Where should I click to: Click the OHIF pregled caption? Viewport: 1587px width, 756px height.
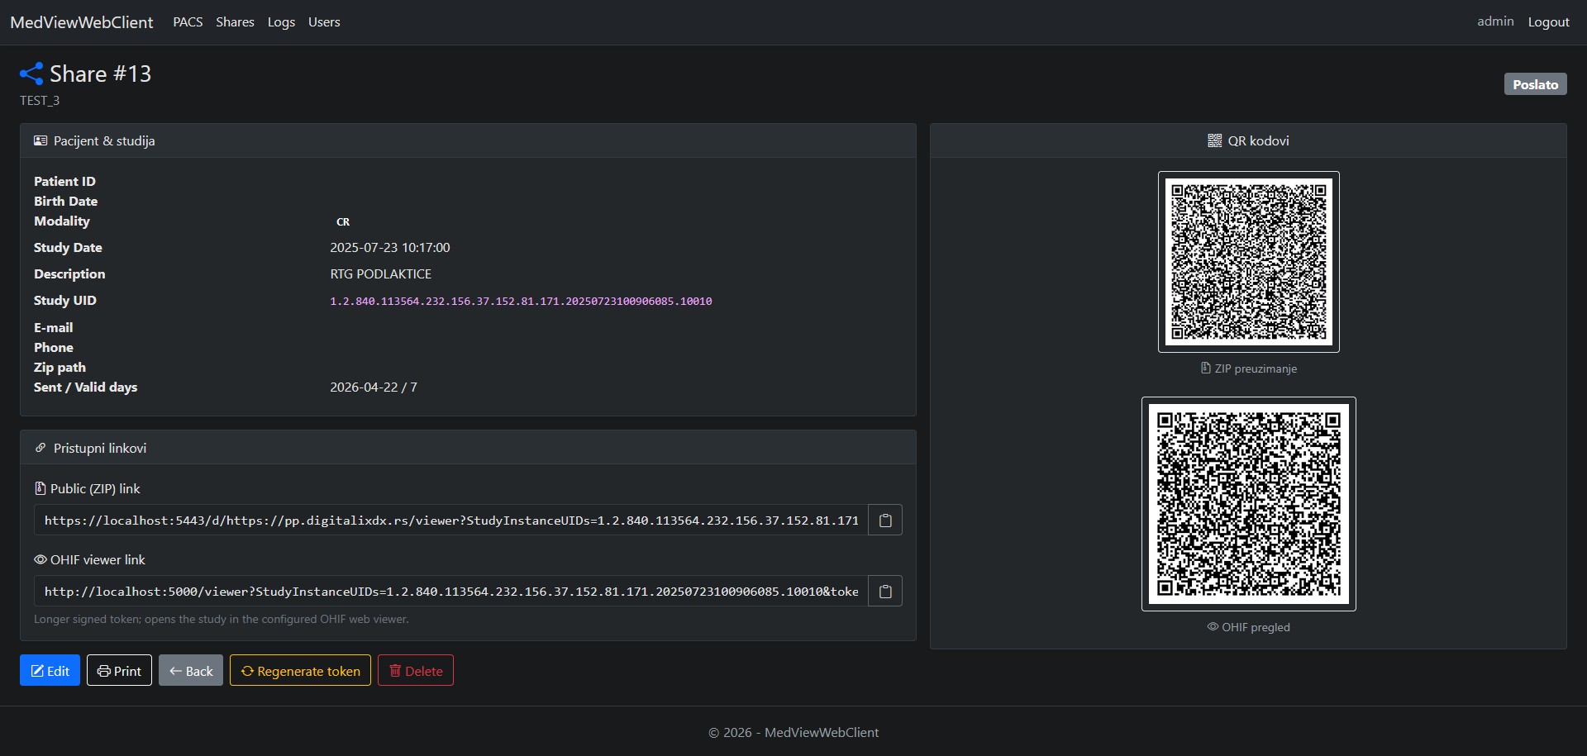coord(1256,627)
